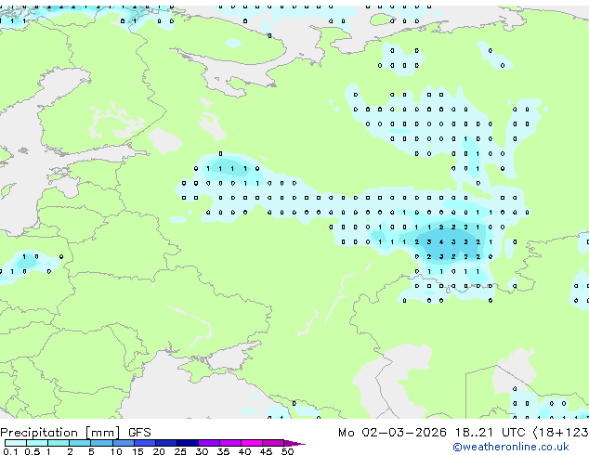Image resolution: width=589 pixels, height=455 pixels.
Task: Click the "30" legend scale label
Action: coord(202,451)
